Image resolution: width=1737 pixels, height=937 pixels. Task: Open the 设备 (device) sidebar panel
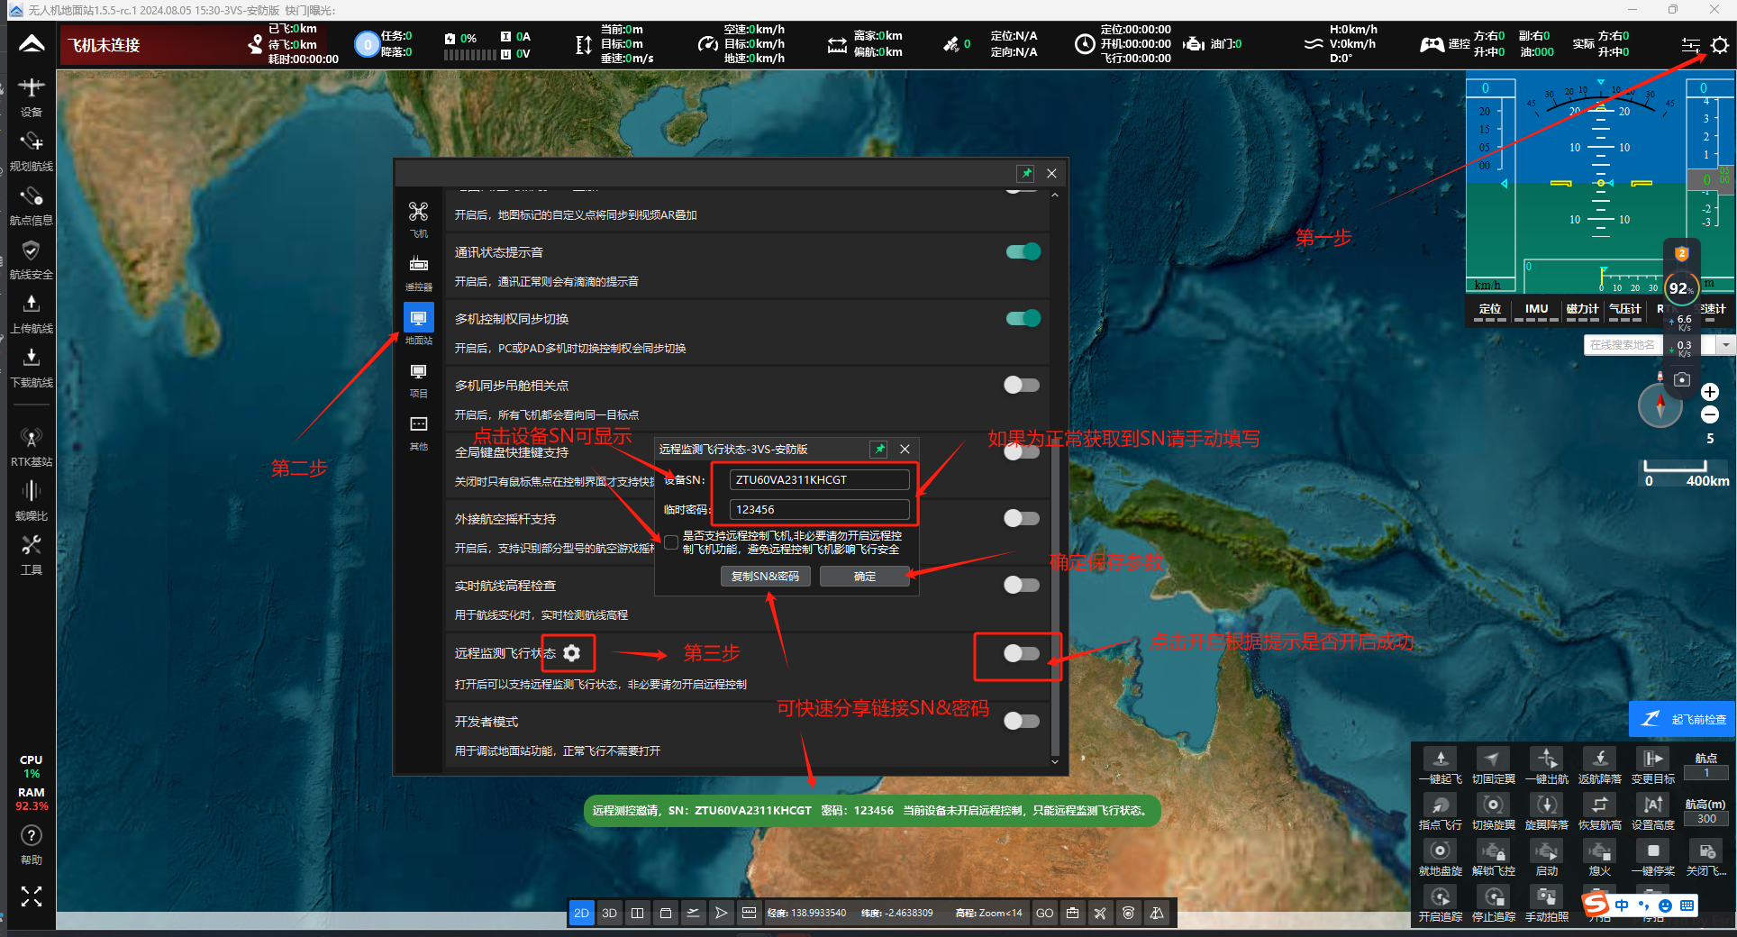click(31, 97)
